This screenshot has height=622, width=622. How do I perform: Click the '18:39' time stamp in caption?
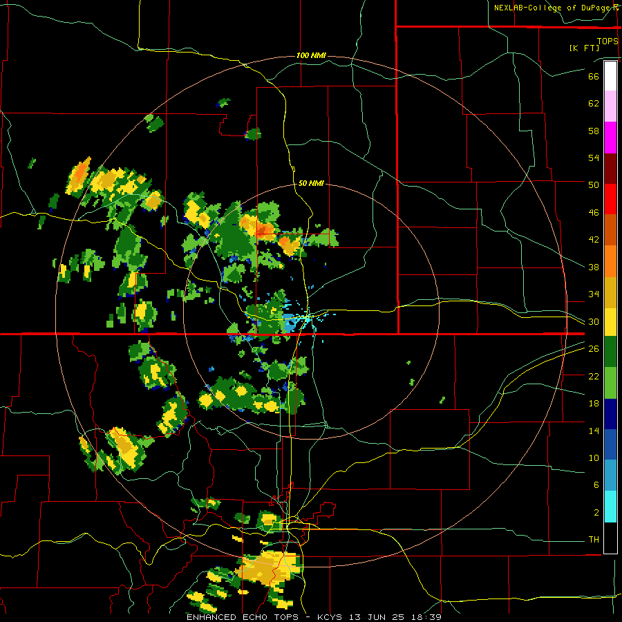425,617
